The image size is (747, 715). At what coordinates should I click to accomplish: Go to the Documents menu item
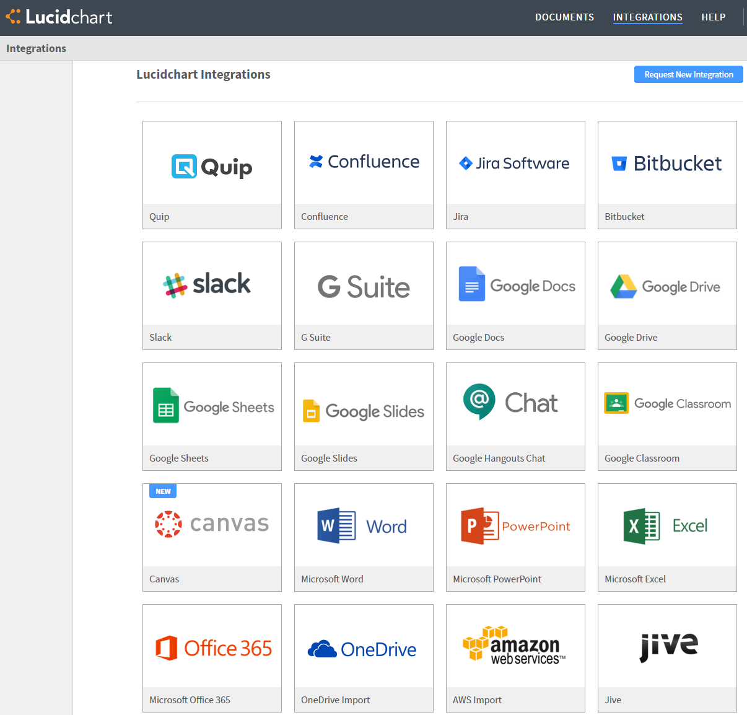(564, 17)
